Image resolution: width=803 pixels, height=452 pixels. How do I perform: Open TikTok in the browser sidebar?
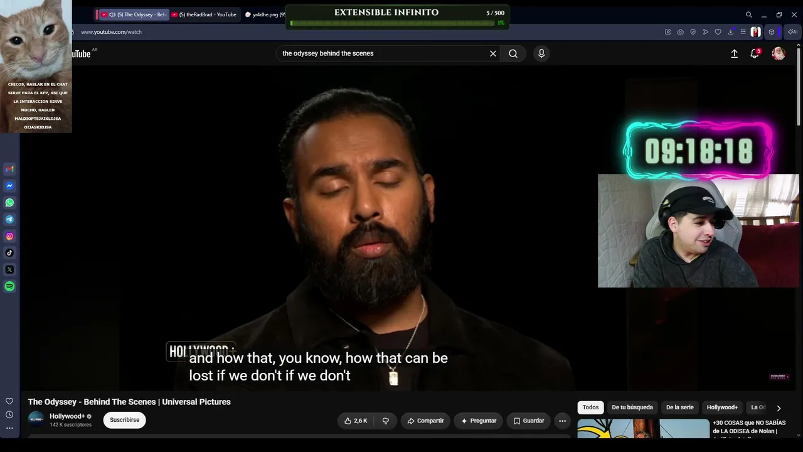(x=9, y=253)
